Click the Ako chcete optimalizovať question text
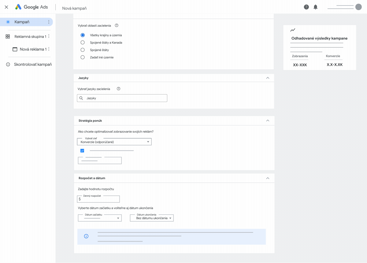The image size is (367, 263). point(116,131)
